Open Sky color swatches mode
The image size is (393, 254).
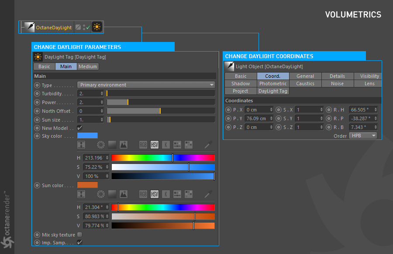pyautogui.click(x=189, y=145)
